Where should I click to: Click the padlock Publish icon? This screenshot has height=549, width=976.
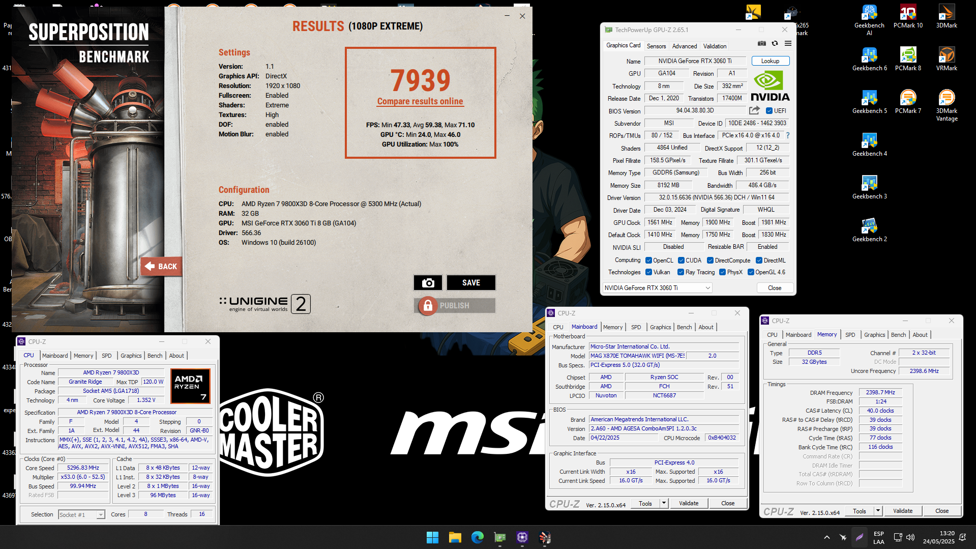[428, 305]
